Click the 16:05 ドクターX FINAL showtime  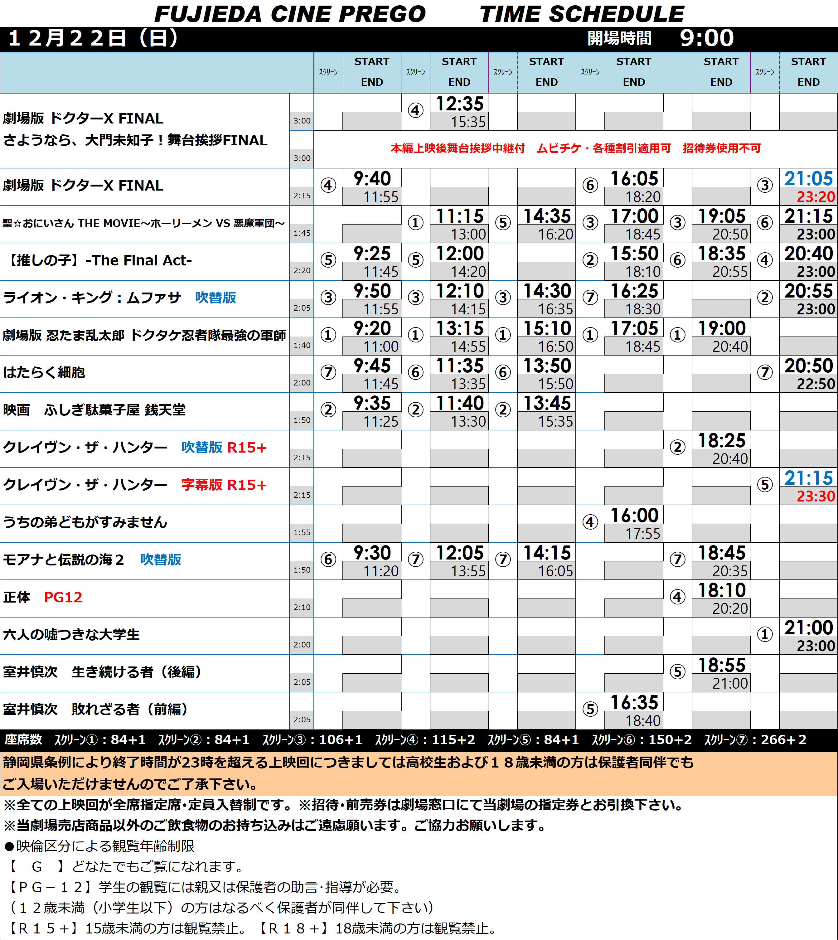coord(634,179)
